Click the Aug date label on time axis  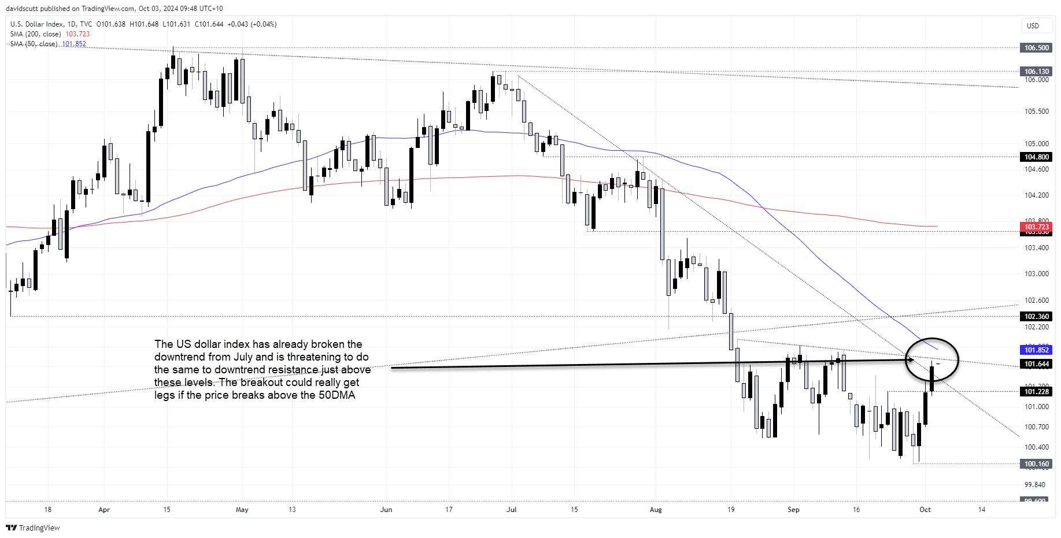pos(656,510)
